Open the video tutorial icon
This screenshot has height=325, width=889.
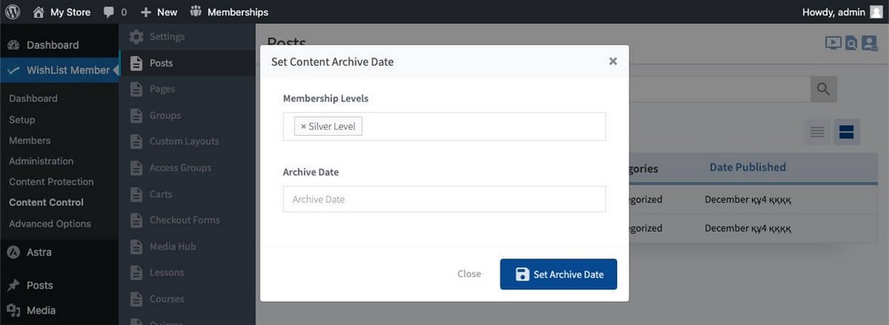tap(832, 43)
